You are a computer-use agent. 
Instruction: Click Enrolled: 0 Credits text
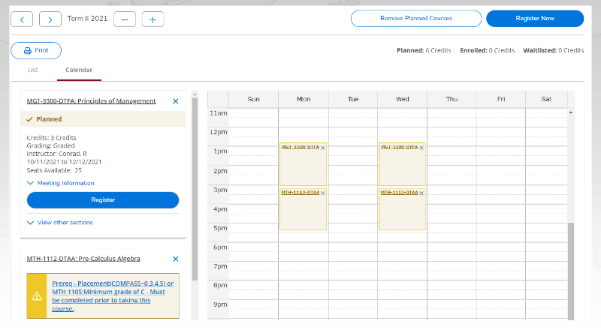pos(487,50)
